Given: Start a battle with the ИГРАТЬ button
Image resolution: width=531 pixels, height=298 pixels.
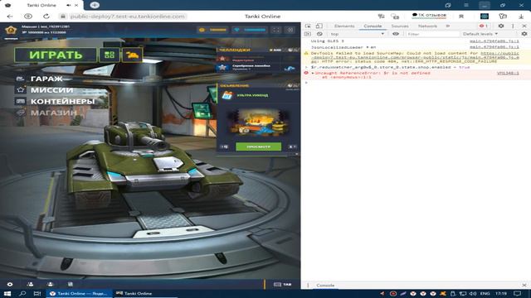Looking at the screenshot, I should 56,55.
